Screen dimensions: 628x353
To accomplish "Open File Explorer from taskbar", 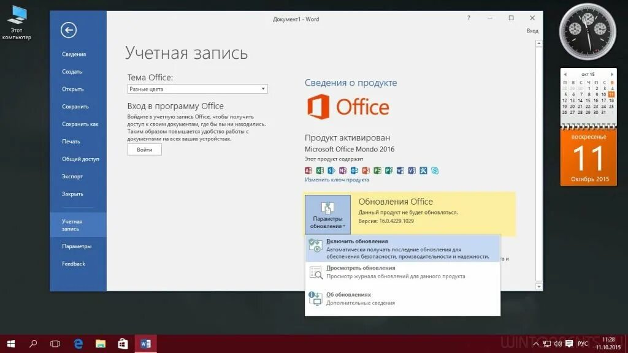I will click(101, 344).
